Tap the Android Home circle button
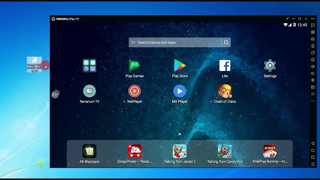Viewport: 320px width, 180px height. pyautogui.click(x=313, y=150)
